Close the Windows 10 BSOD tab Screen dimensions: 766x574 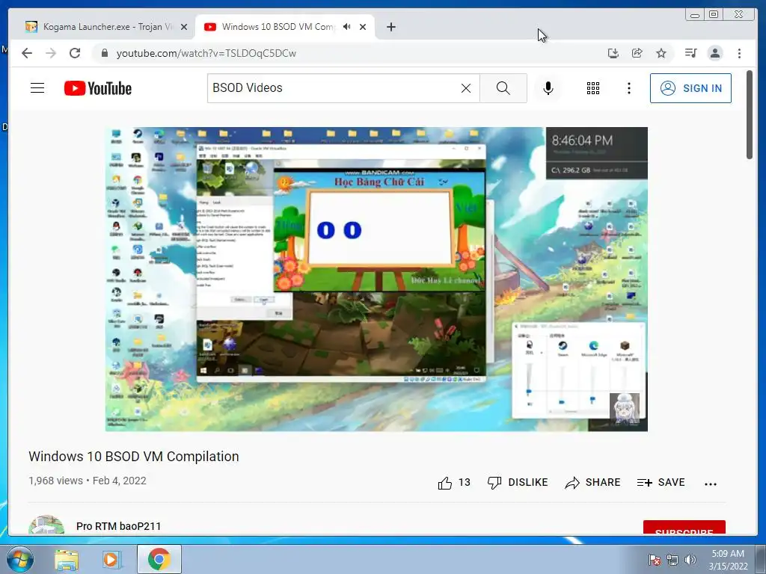point(363,27)
